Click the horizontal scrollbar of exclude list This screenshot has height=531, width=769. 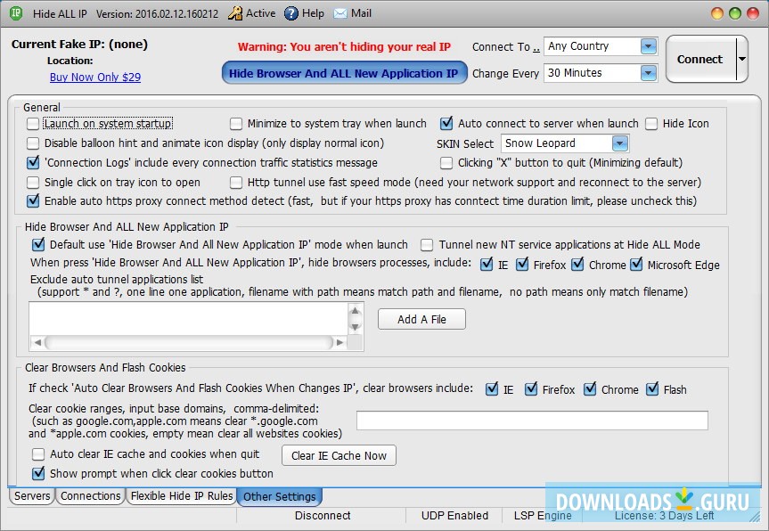(x=189, y=342)
